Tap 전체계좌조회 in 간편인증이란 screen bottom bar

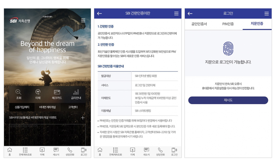tap(115, 152)
